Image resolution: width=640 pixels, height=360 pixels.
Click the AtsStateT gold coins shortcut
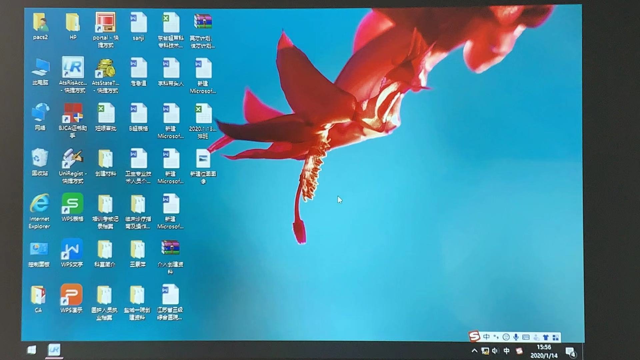point(105,68)
